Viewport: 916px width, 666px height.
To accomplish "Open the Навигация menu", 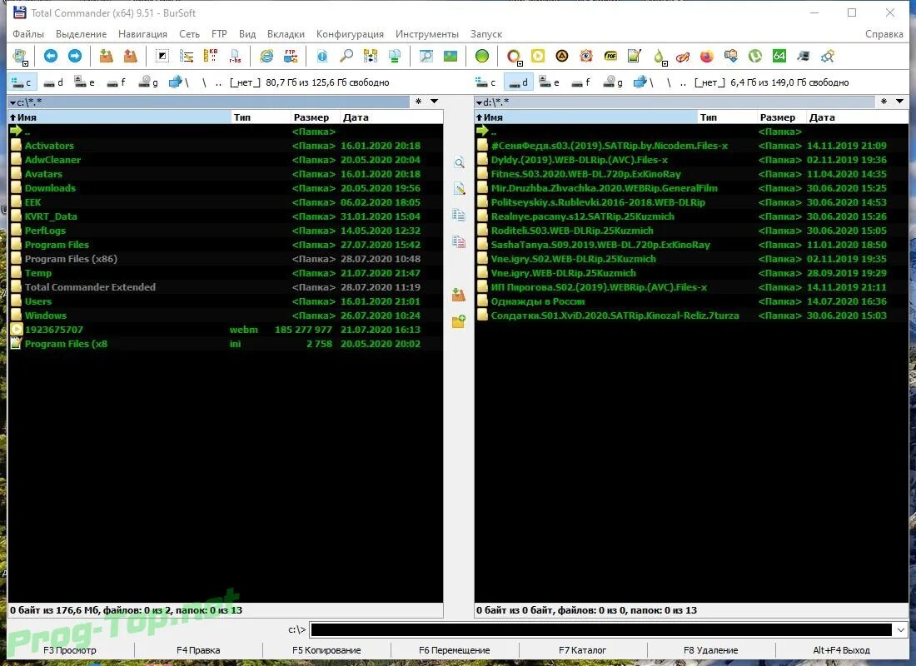I will click(x=142, y=34).
